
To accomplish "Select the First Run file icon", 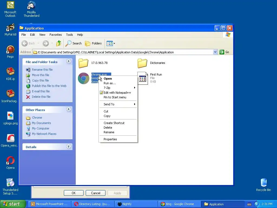I will tap(143, 78).
